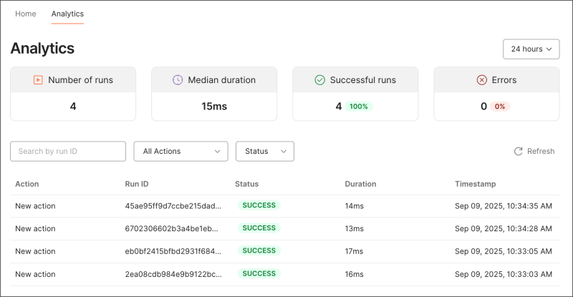This screenshot has width=573, height=297.
Task: Open run ID starting with 6702306602
Action: point(171,228)
